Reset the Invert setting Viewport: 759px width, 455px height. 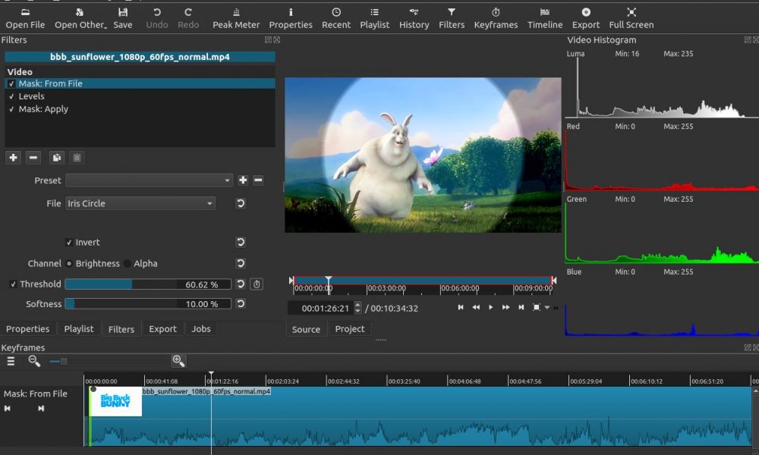(241, 242)
